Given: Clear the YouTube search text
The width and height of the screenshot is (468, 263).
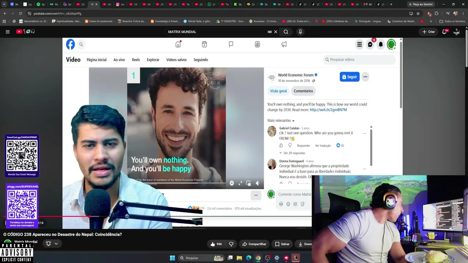Looking at the screenshot, I should pyautogui.click(x=276, y=32).
